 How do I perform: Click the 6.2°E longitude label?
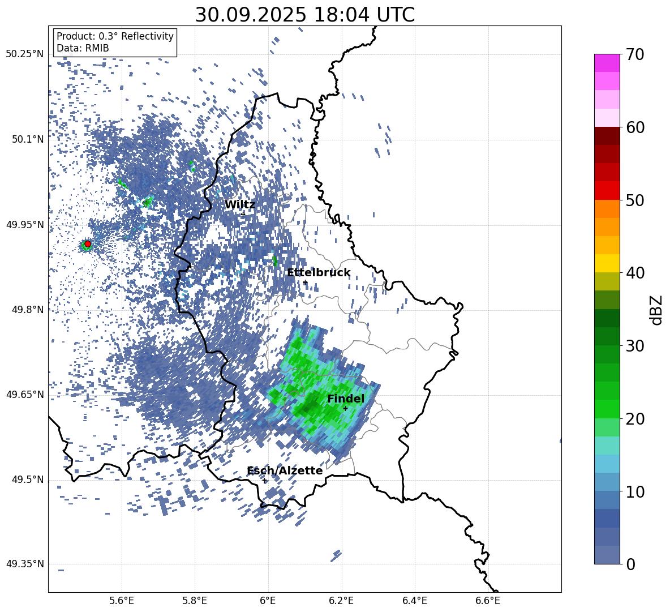click(x=341, y=601)
